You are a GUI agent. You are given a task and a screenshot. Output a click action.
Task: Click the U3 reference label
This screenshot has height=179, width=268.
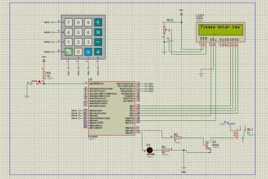[90, 79]
